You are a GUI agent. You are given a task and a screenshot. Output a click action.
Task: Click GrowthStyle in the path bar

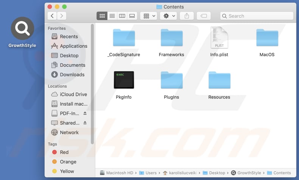pyautogui.click(x=246, y=173)
